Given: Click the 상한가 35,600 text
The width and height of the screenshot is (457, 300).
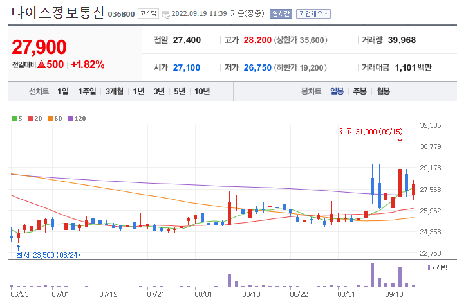Looking at the screenshot, I should pos(300,40).
